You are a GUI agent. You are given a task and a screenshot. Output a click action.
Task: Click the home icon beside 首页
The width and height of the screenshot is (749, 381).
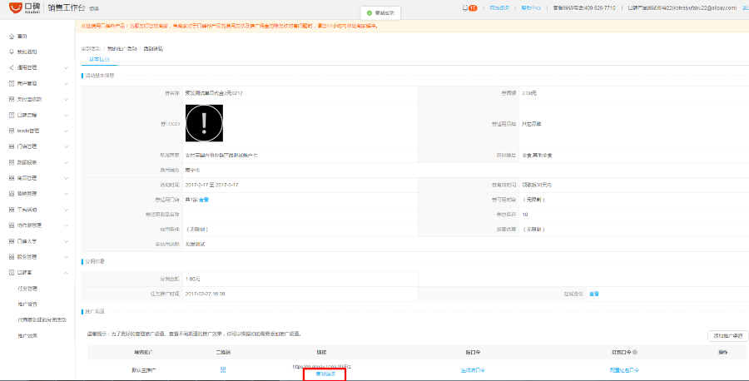pos(12,37)
